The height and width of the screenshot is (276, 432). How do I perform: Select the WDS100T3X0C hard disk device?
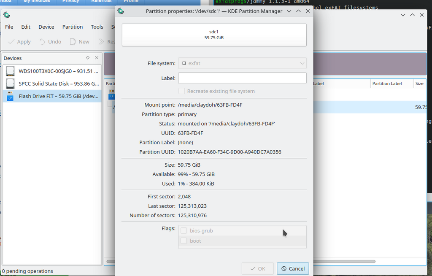pos(52,71)
